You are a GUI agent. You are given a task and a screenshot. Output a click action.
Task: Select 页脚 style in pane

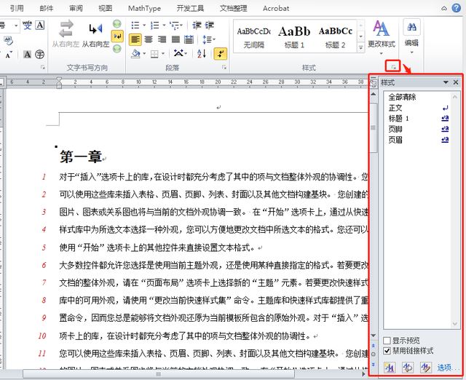point(419,129)
